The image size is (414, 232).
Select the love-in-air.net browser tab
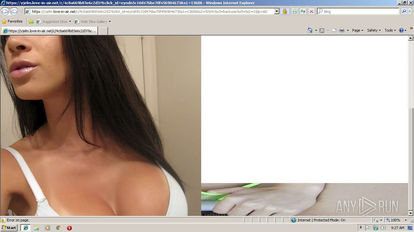[49, 31]
